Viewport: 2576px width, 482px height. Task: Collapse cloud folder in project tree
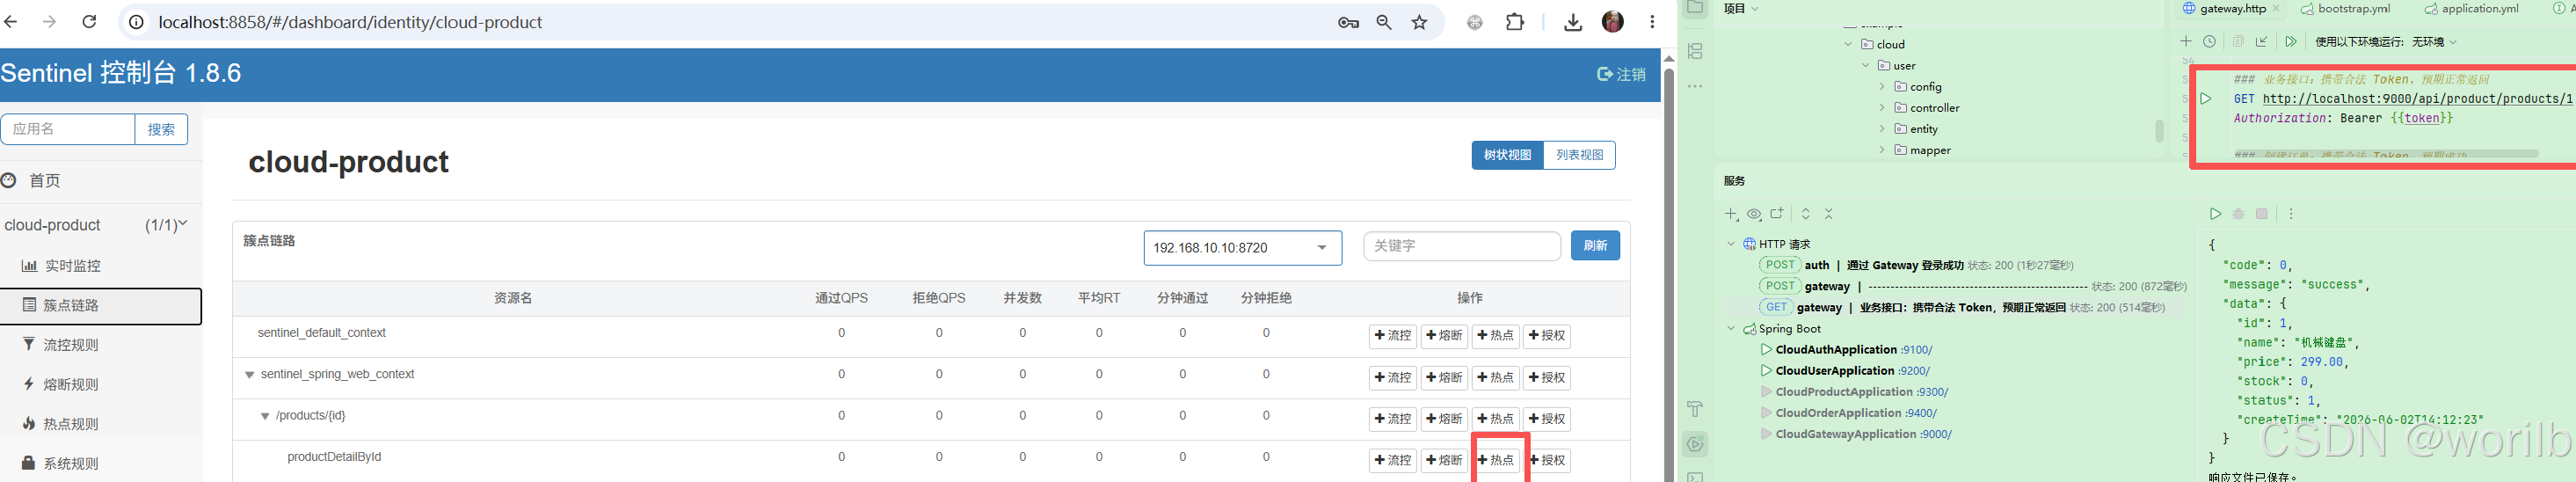coord(1848,44)
